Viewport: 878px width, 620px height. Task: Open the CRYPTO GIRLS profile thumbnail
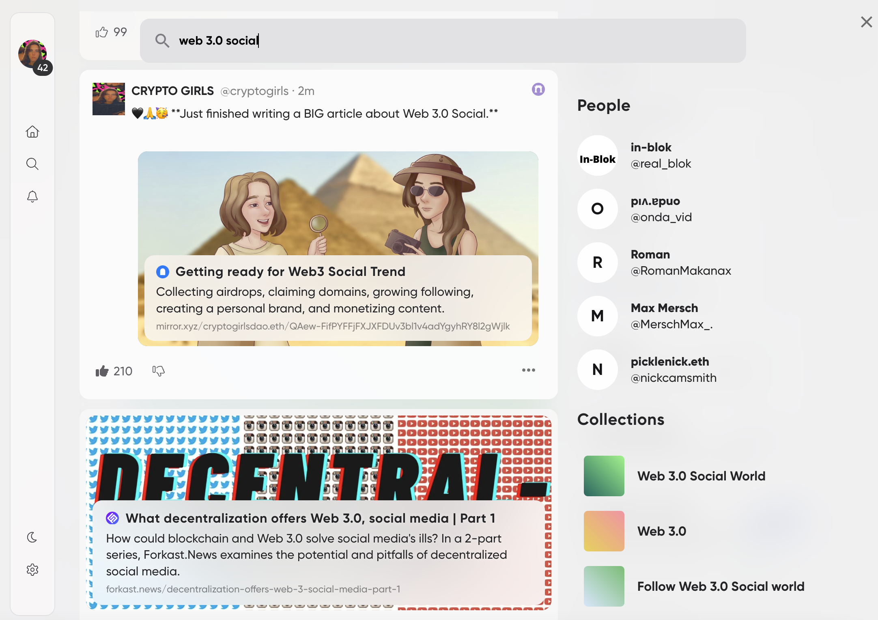[109, 99]
